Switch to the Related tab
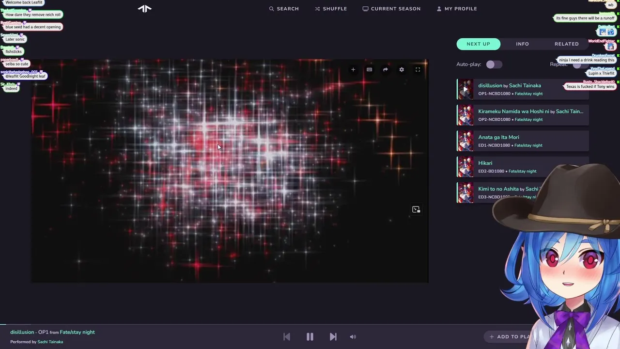Viewport: 620px width, 349px height. tap(566, 44)
